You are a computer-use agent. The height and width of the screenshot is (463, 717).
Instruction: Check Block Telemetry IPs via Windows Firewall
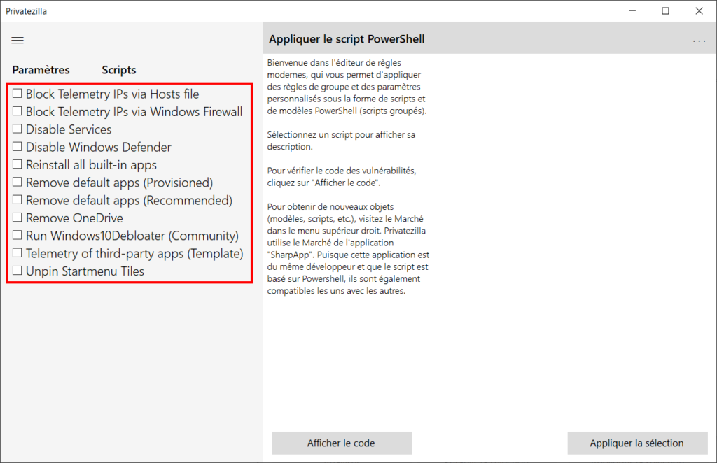pos(18,111)
